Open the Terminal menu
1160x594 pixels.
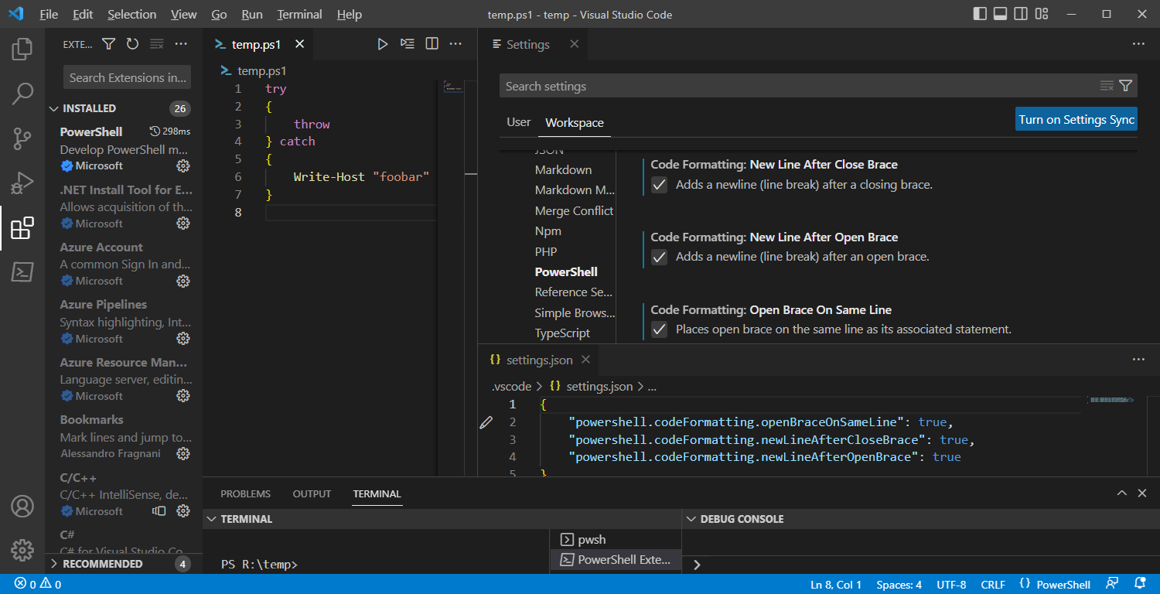click(299, 14)
